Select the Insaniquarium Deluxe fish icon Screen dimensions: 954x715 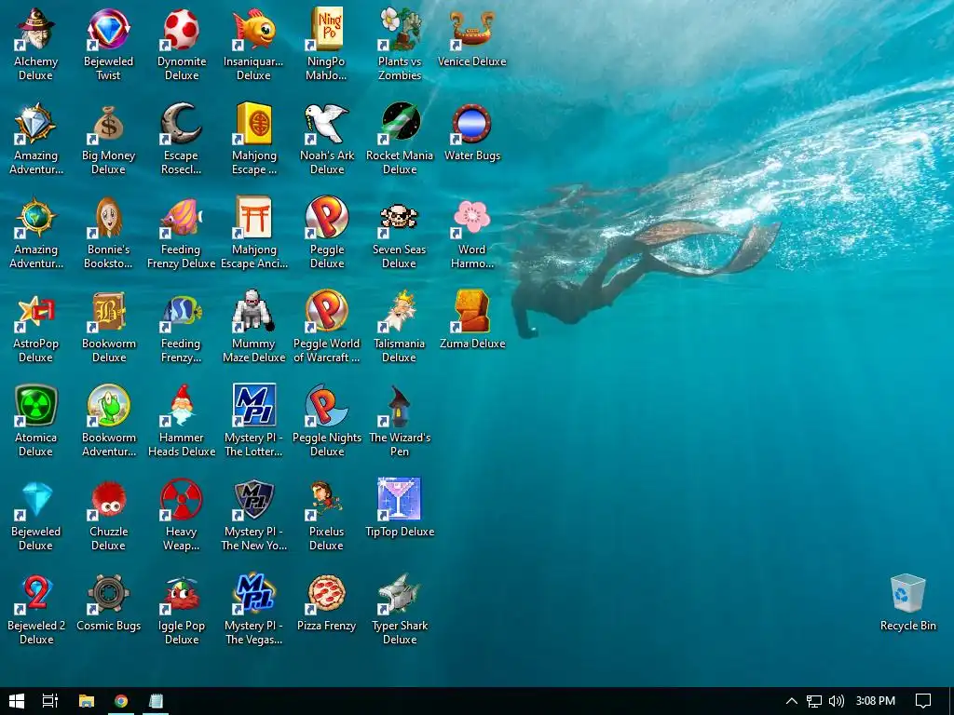click(253, 29)
